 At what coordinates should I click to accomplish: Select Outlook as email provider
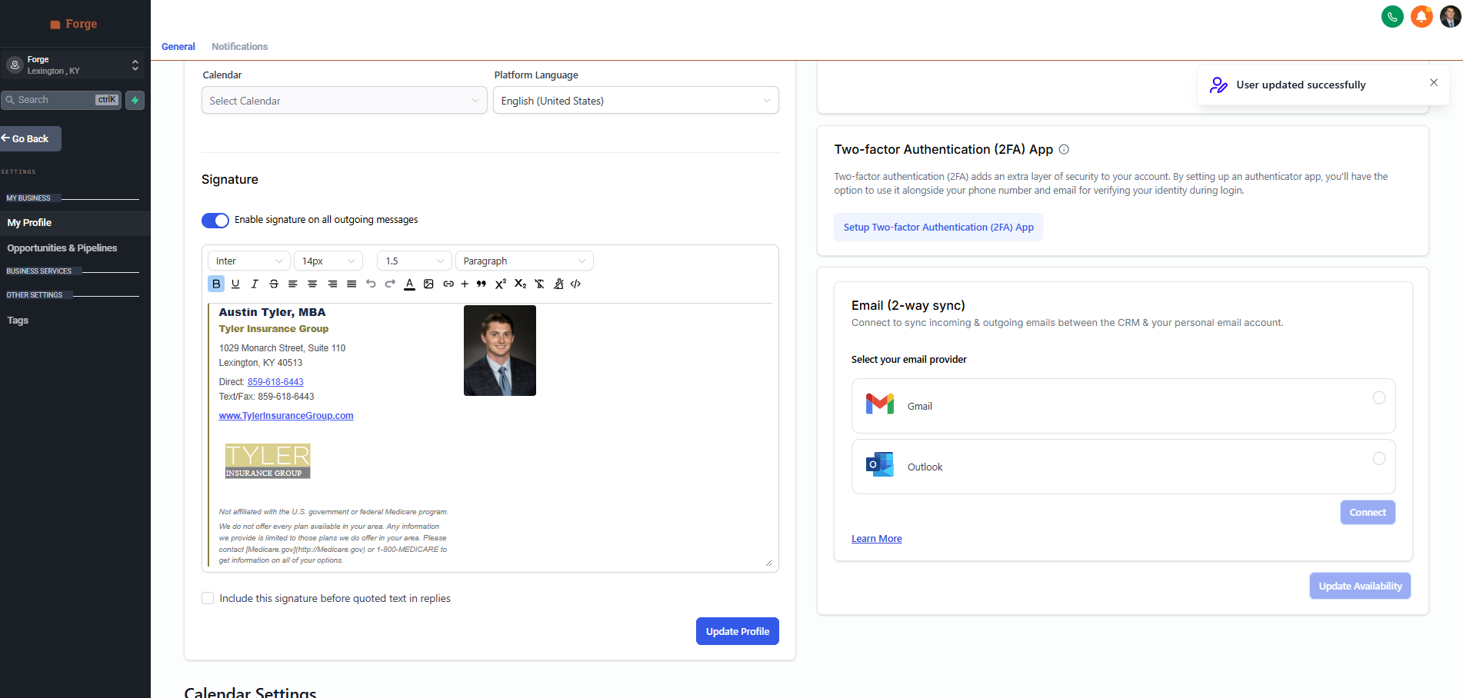[1123, 467]
